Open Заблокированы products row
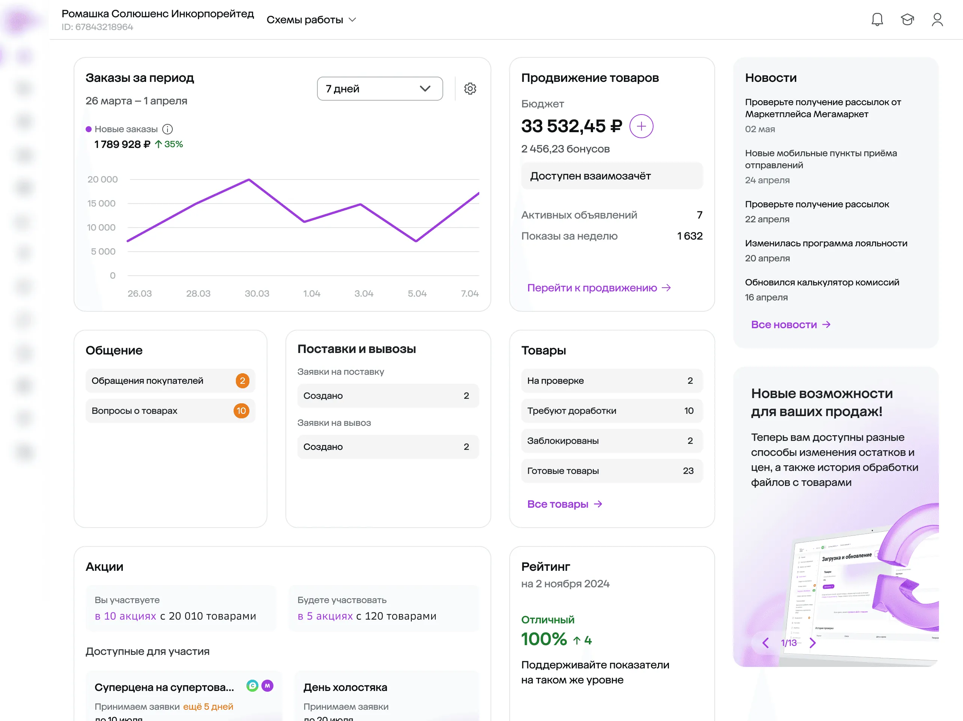Screen dimensions: 963x721 click(x=612, y=441)
